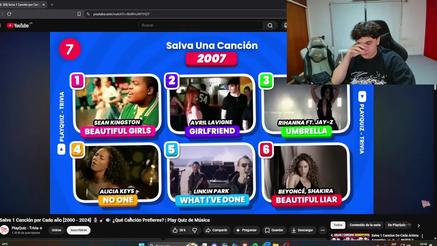Click the magnifier search button on YouTube
Viewport: 437px width, 246px height.
pyautogui.click(x=270, y=25)
